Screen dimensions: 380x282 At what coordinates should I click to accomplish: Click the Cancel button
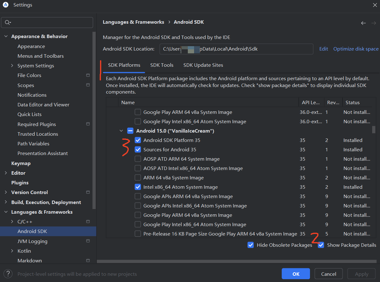(329, 274)
